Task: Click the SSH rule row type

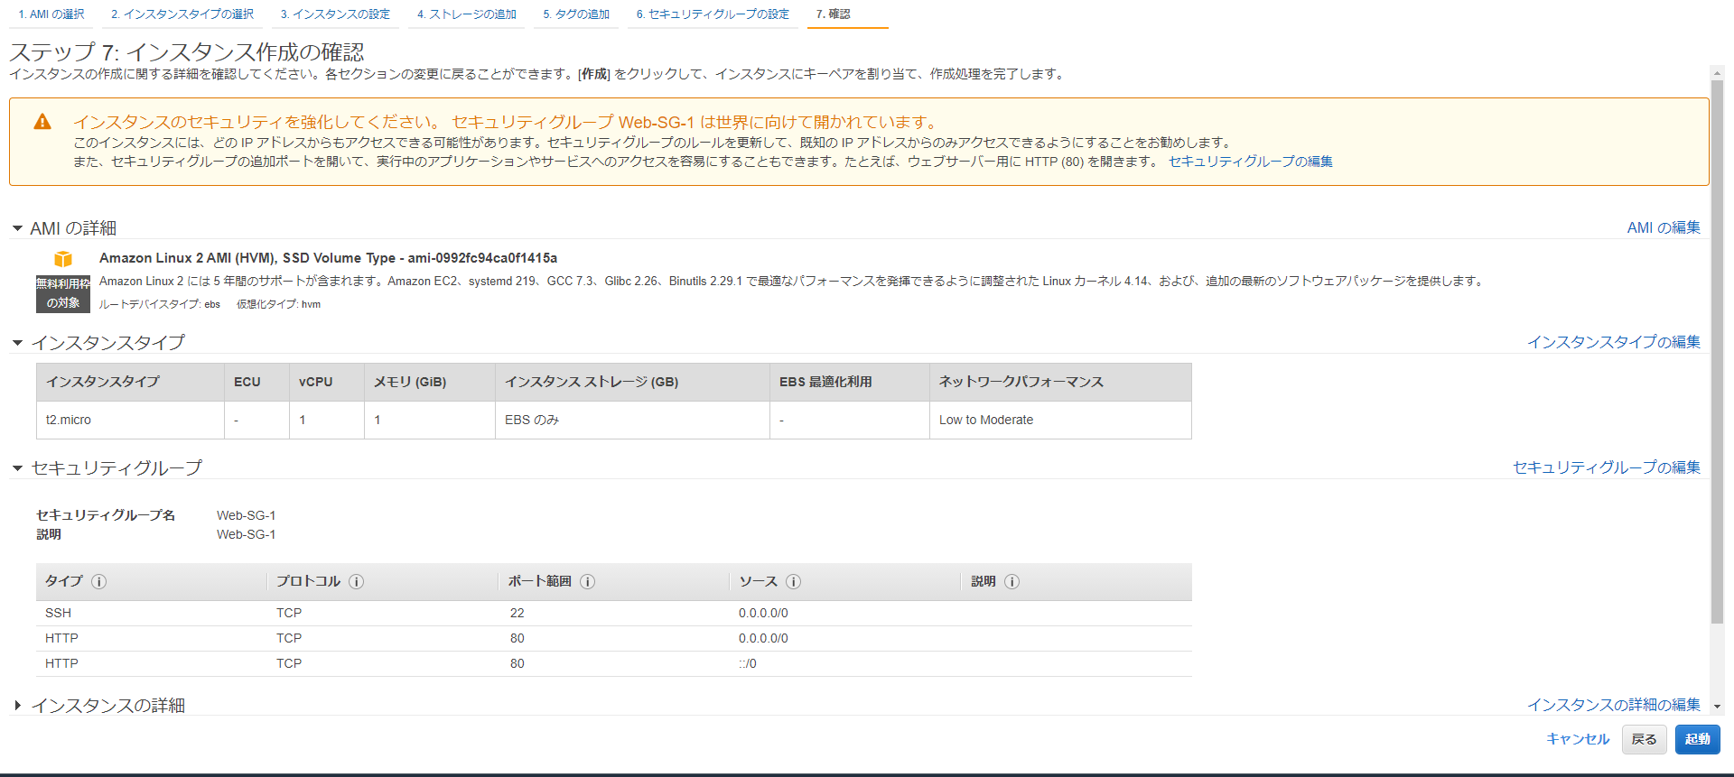Action: coord(58,614)
